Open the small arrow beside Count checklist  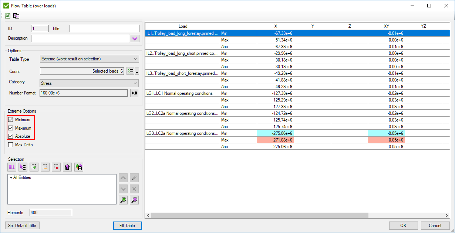pos(137,71)
